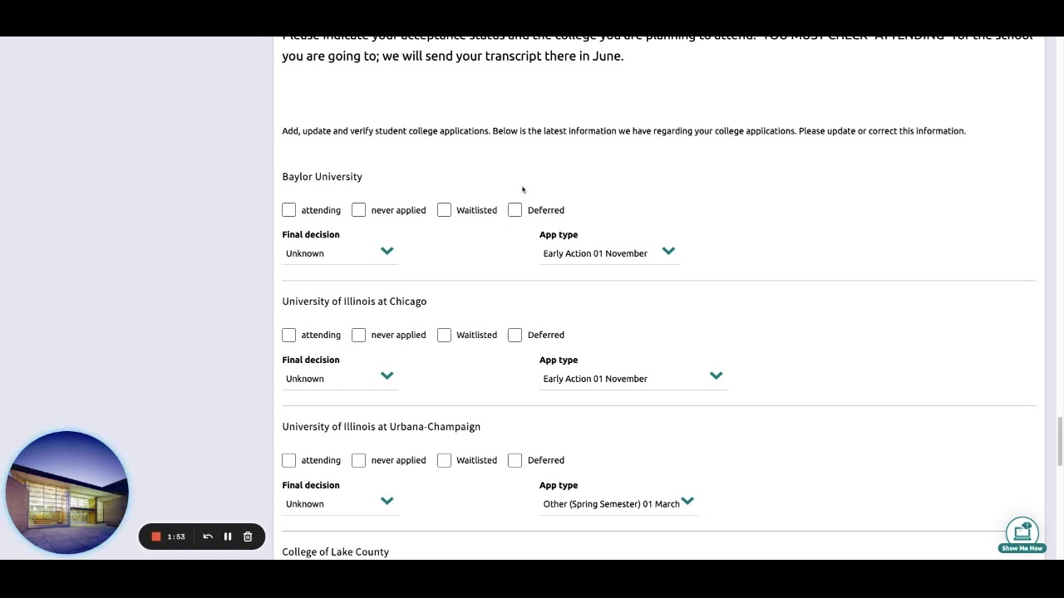Viewport: 1064px width, 598px height.
Task: Expand Final decision for University of Illinois at Chicago
Action: tap(340, 379)
